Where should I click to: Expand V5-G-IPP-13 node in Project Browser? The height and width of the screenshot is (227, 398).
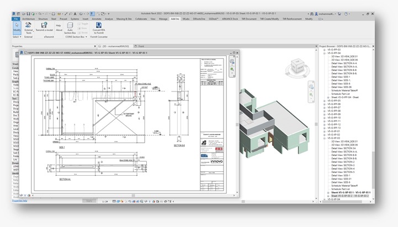325,128
